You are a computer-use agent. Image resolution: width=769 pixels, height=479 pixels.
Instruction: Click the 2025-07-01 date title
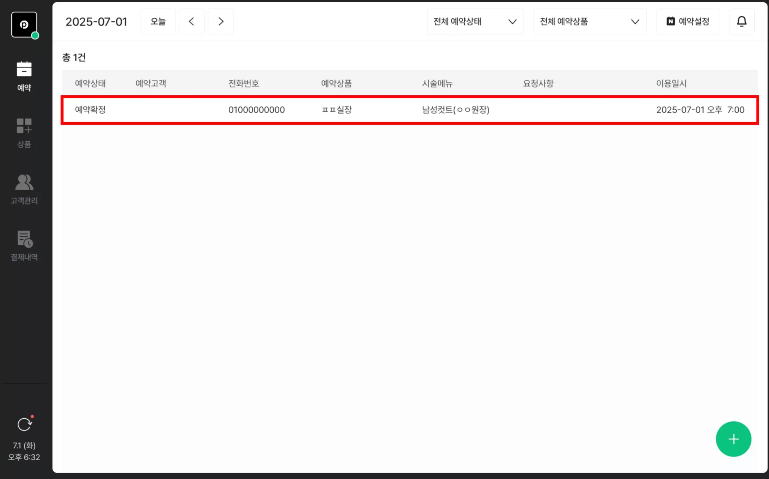(x=96, y=22)
